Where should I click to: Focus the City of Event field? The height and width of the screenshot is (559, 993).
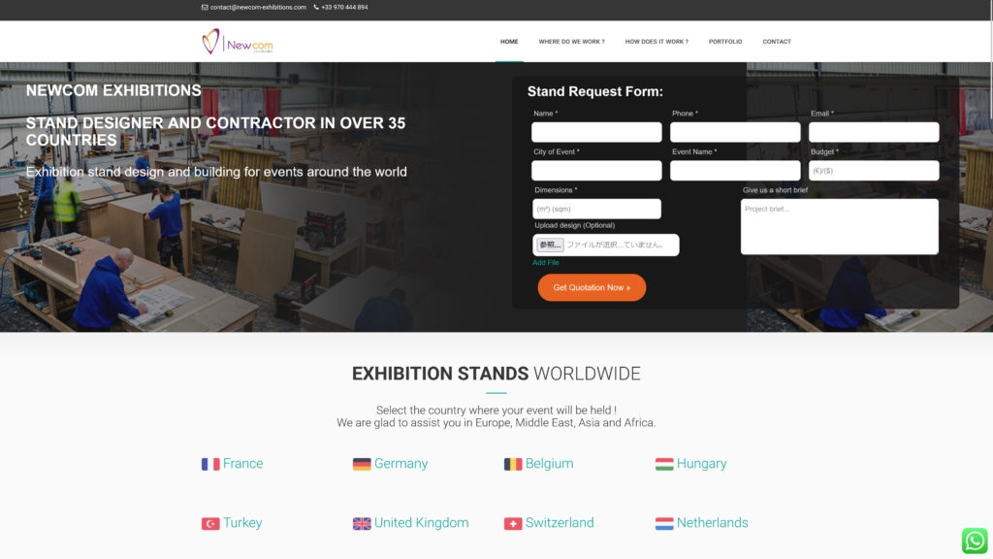(596, 171)
